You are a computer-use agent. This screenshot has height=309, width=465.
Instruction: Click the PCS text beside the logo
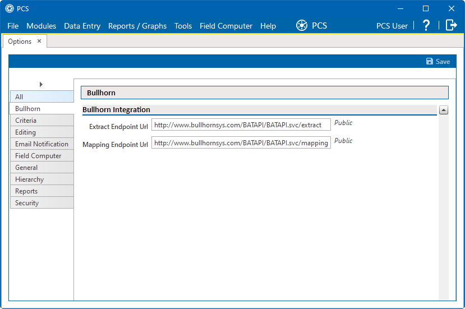point(319,25)
